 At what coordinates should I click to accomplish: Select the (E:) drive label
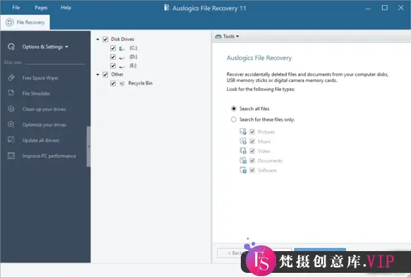133,65
